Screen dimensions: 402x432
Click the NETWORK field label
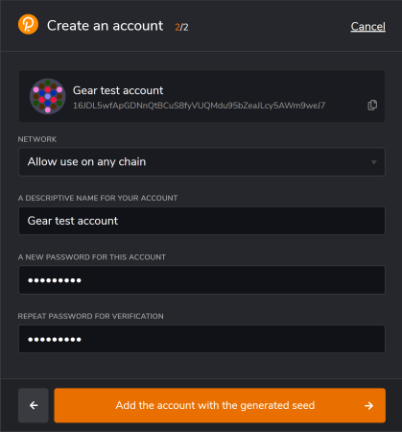[37, 139]
